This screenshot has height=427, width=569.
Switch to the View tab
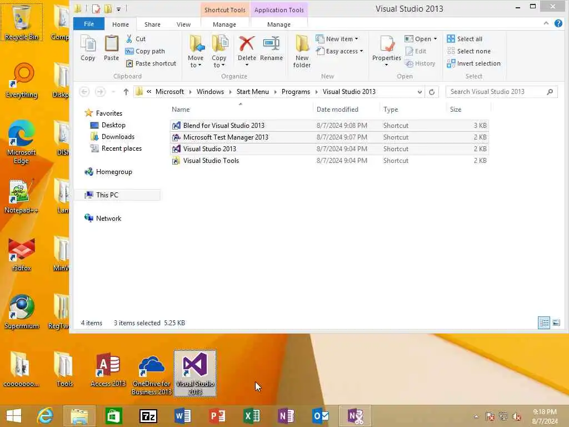point(183,24)
